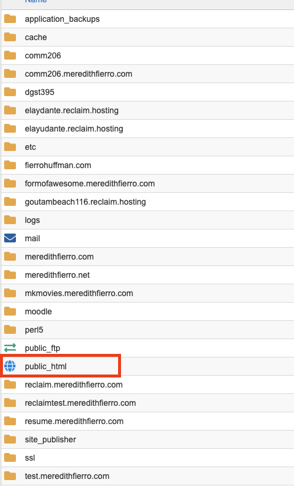Image resolution: width=294 pixels, height=486 pixels.
Task: Click the folder icon next to moodle
Action: (10, 311)
